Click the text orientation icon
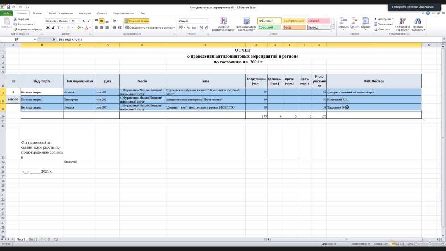 [x=115, y=21]
